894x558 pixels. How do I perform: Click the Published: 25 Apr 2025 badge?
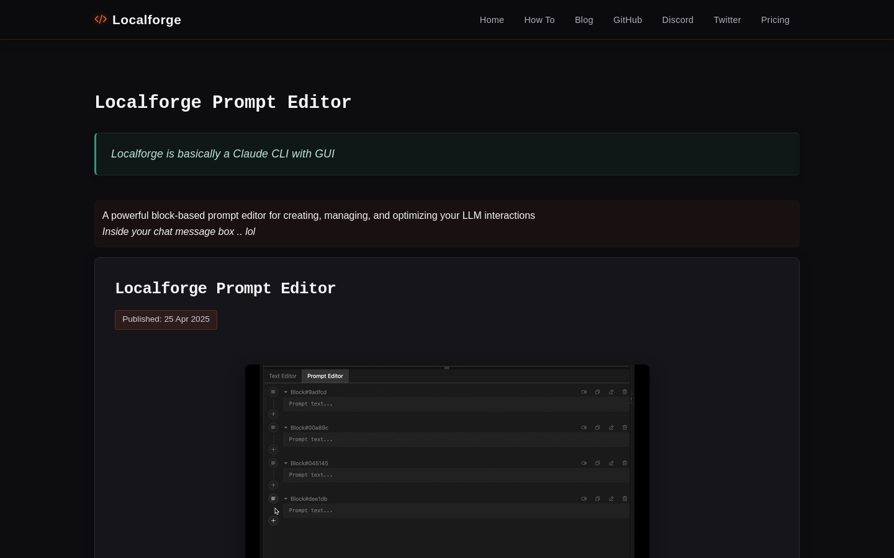(166, 319)
